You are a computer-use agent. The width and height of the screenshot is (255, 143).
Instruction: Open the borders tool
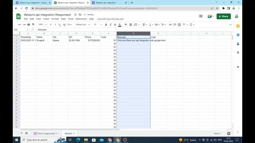(x=131, y=25)
